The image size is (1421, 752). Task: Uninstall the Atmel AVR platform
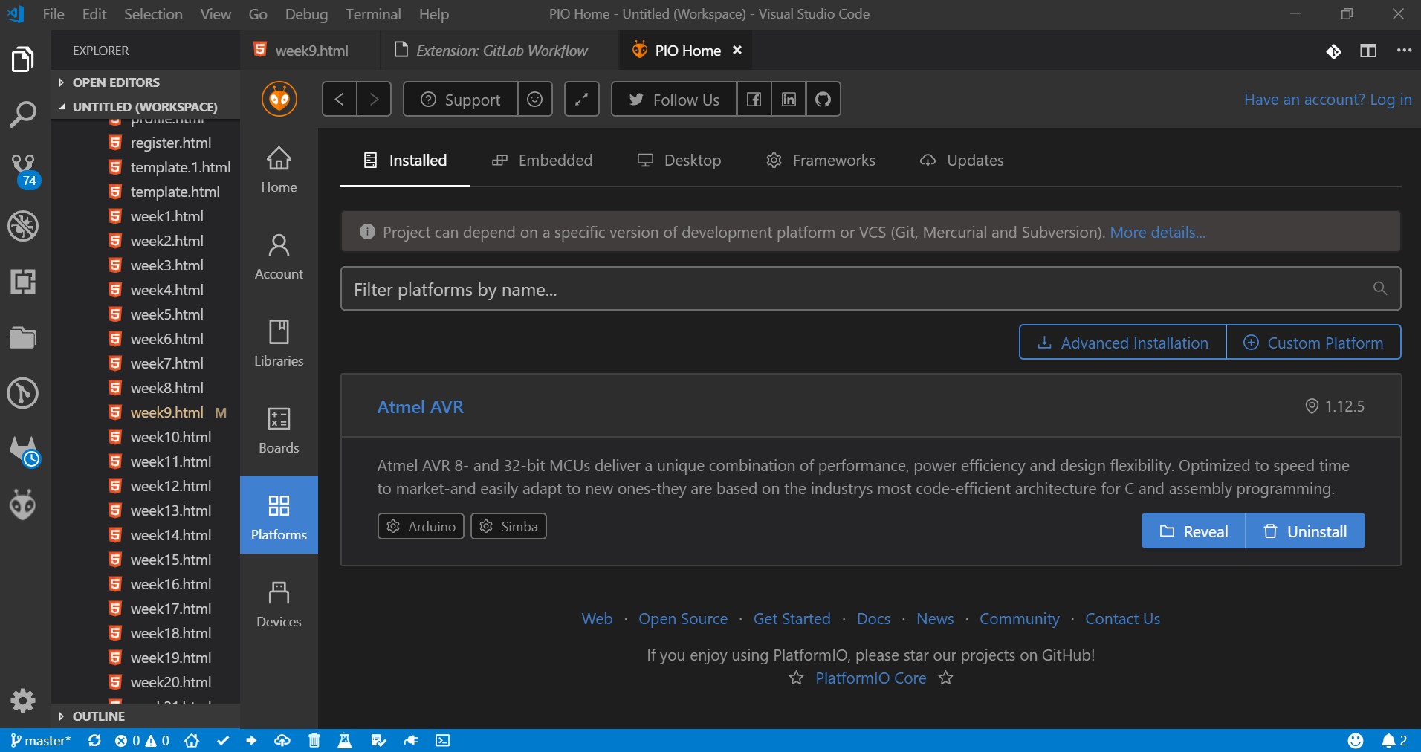pyautogui.click(x=1306, y=531)
